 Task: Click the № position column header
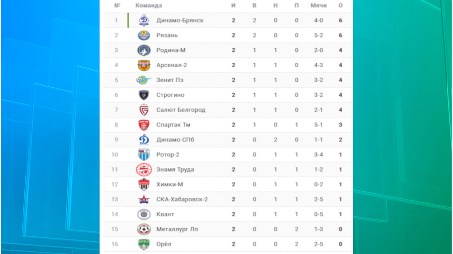click(117, 5)
